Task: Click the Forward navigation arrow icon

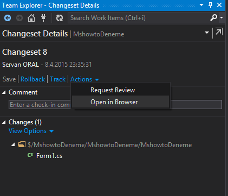Action: [19, 18]
